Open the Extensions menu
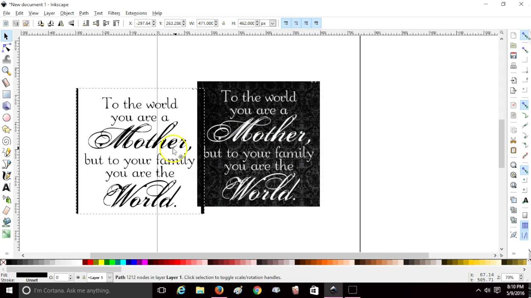 (136, 13)
